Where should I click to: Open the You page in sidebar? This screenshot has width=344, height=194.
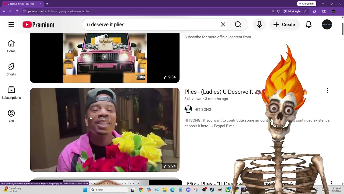coord(11,116)
